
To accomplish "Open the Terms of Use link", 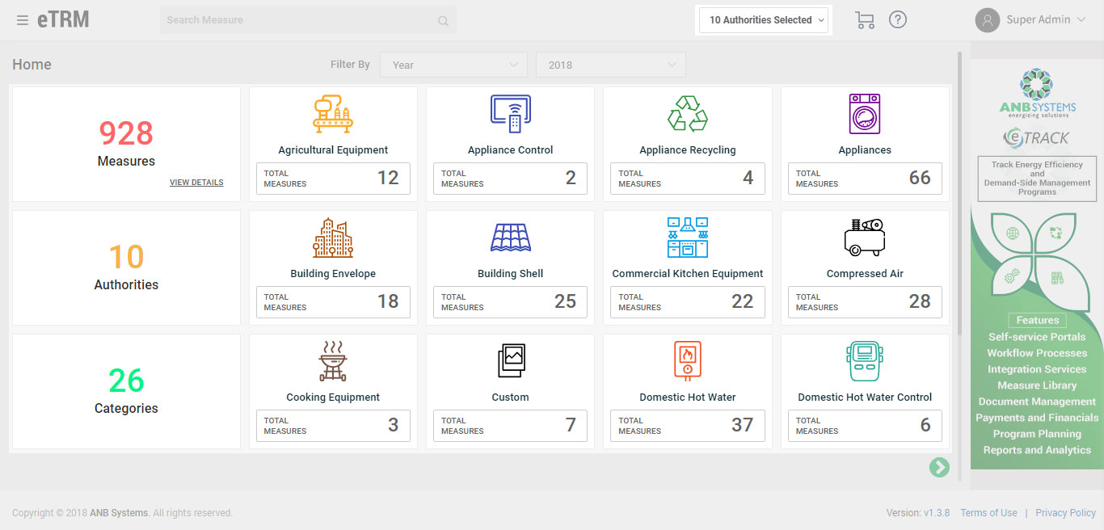I will coord(988,512).
